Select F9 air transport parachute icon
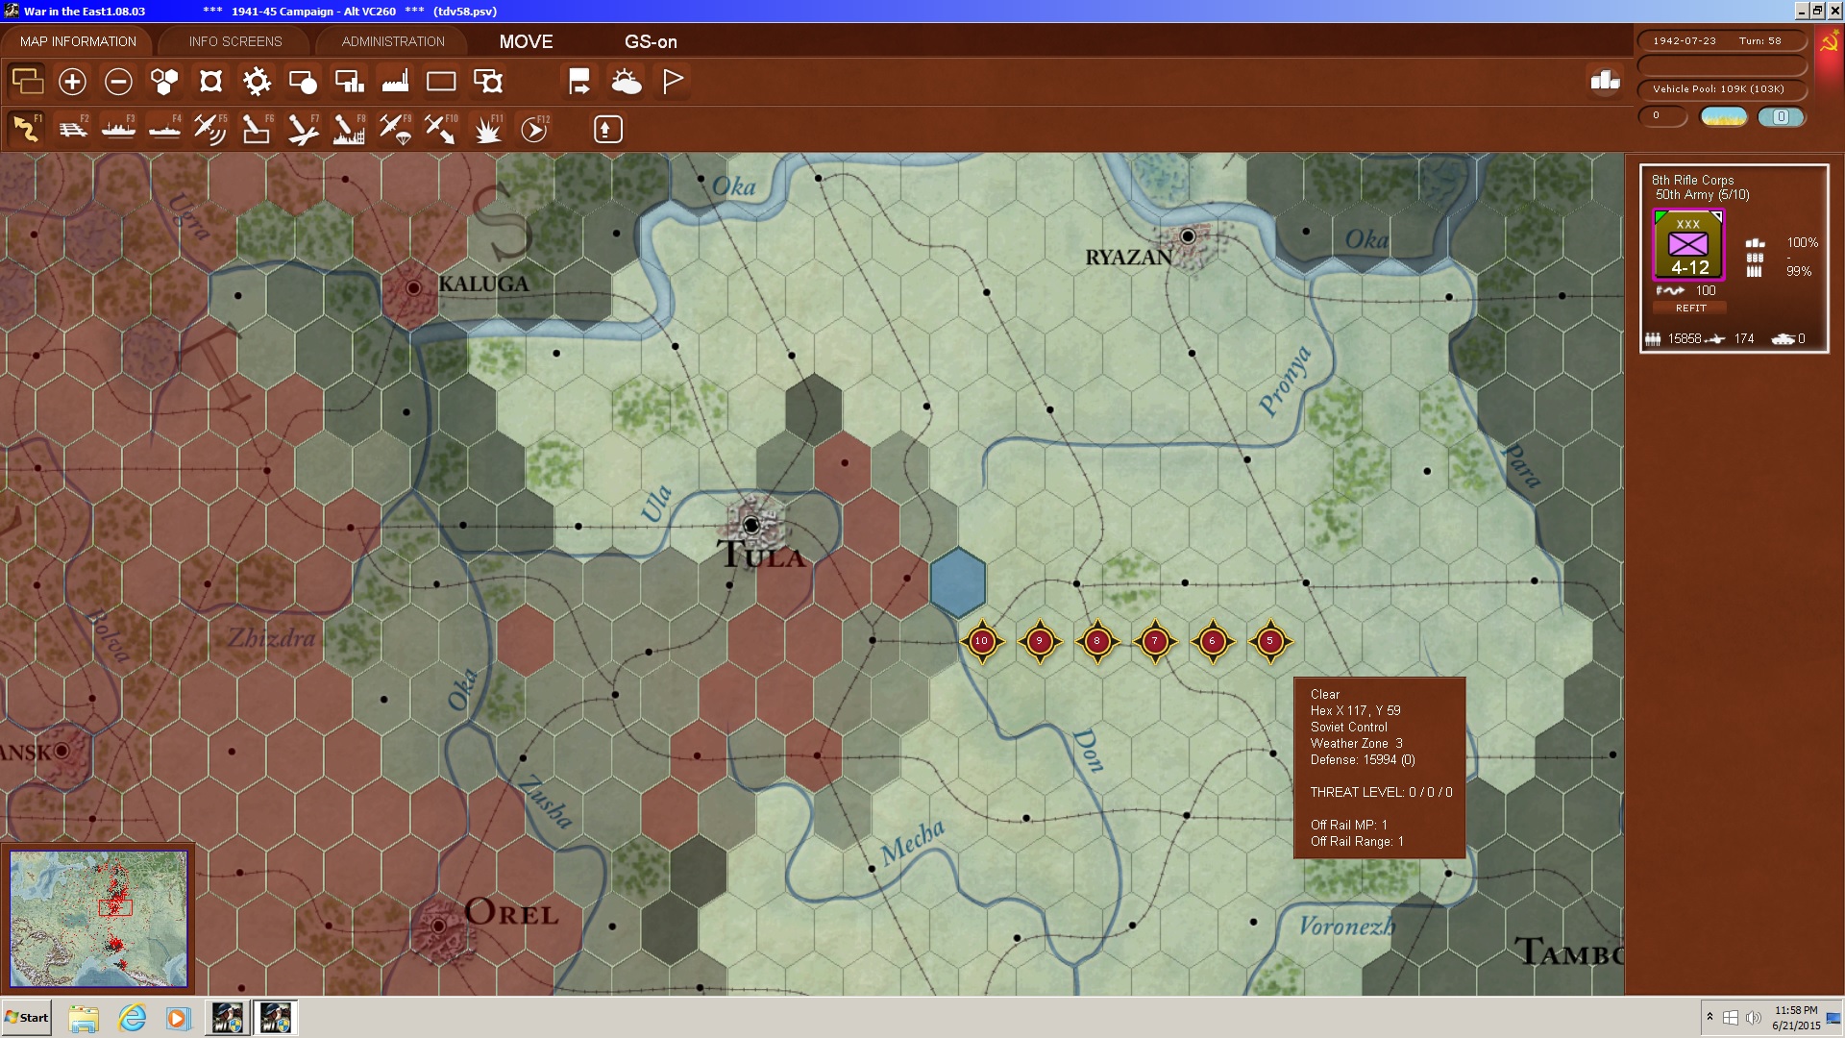Screen dimensions: 1845x1038 coord(395,129)
